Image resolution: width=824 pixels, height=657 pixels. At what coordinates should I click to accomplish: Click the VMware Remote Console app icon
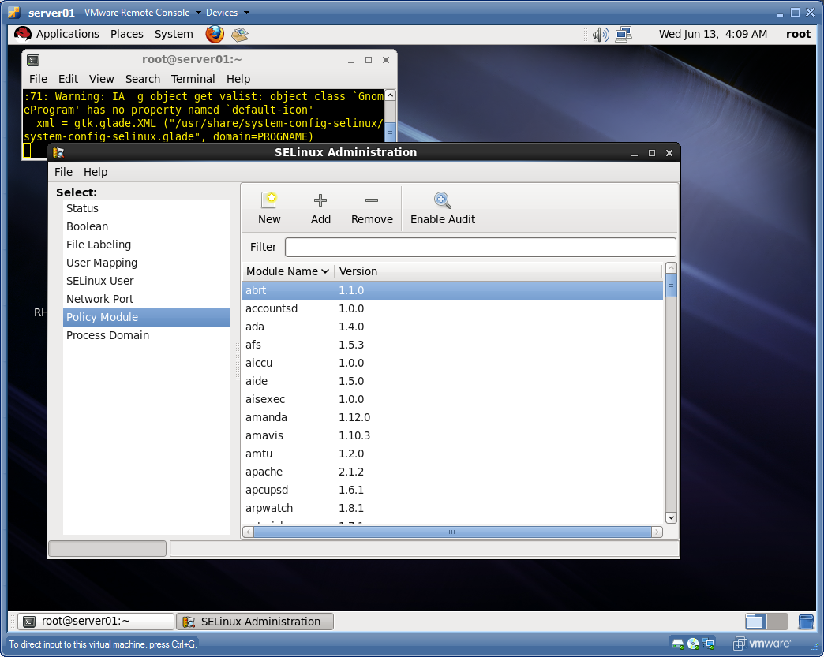pyautogui.click(x=14, y=12)
